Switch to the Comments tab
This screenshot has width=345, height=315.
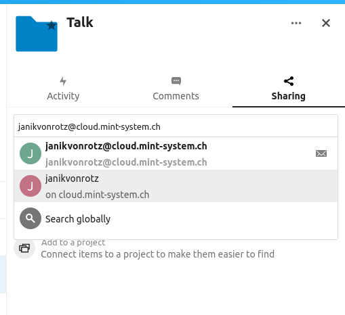click(176, 89)
